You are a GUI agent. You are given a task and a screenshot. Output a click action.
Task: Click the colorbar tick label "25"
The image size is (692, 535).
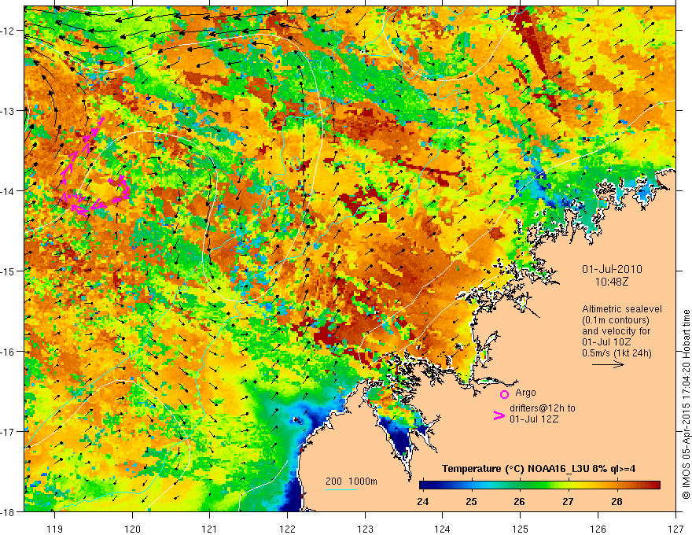471,501
